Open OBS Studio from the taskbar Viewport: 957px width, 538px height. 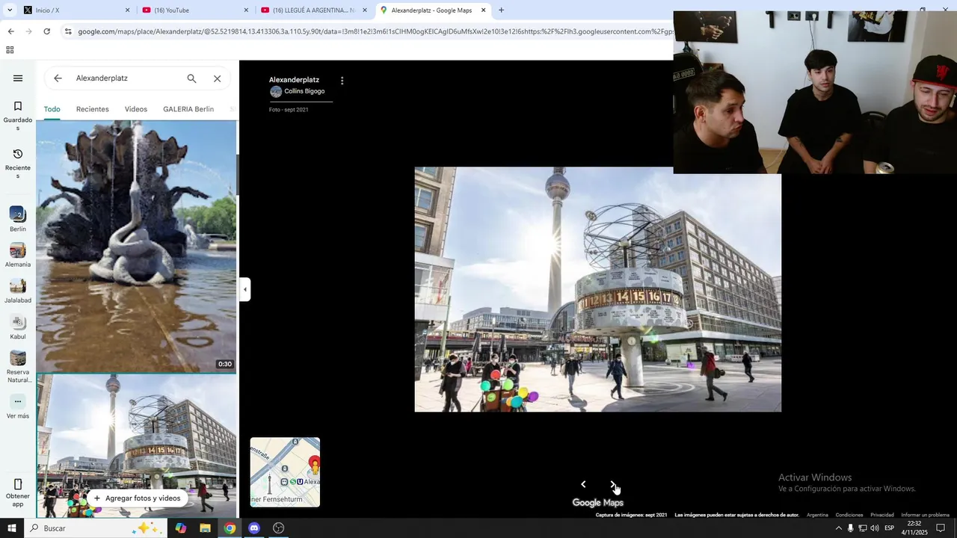coord(279,528)
